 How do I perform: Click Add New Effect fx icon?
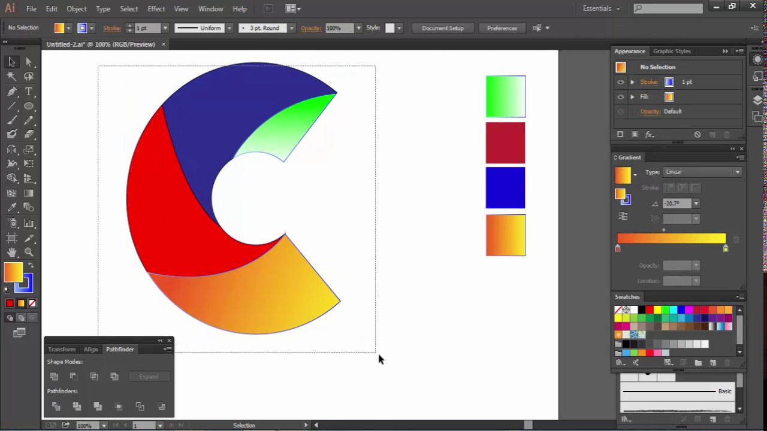(650, 135)
